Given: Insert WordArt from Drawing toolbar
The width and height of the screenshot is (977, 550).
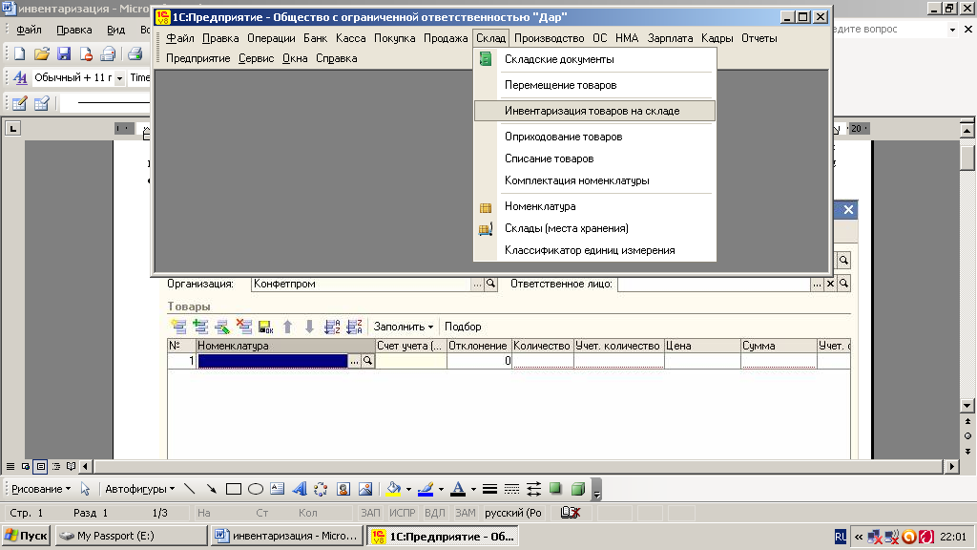Looking at the screenshot, I should pos(299,489).
